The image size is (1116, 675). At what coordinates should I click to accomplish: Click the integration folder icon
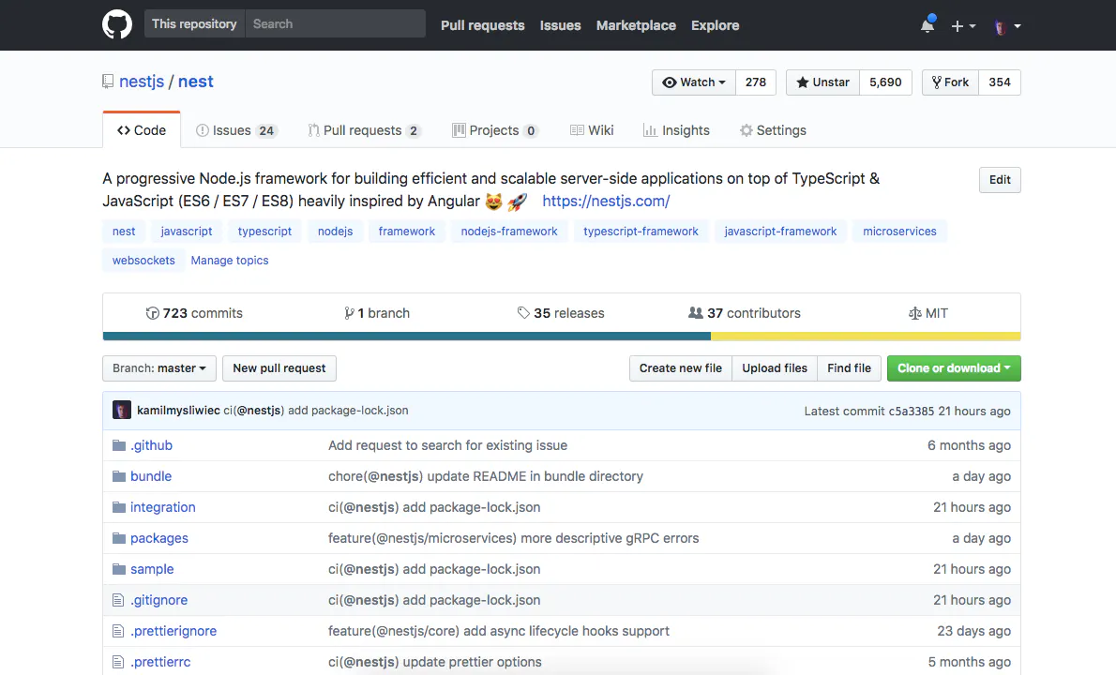point(119,507)
